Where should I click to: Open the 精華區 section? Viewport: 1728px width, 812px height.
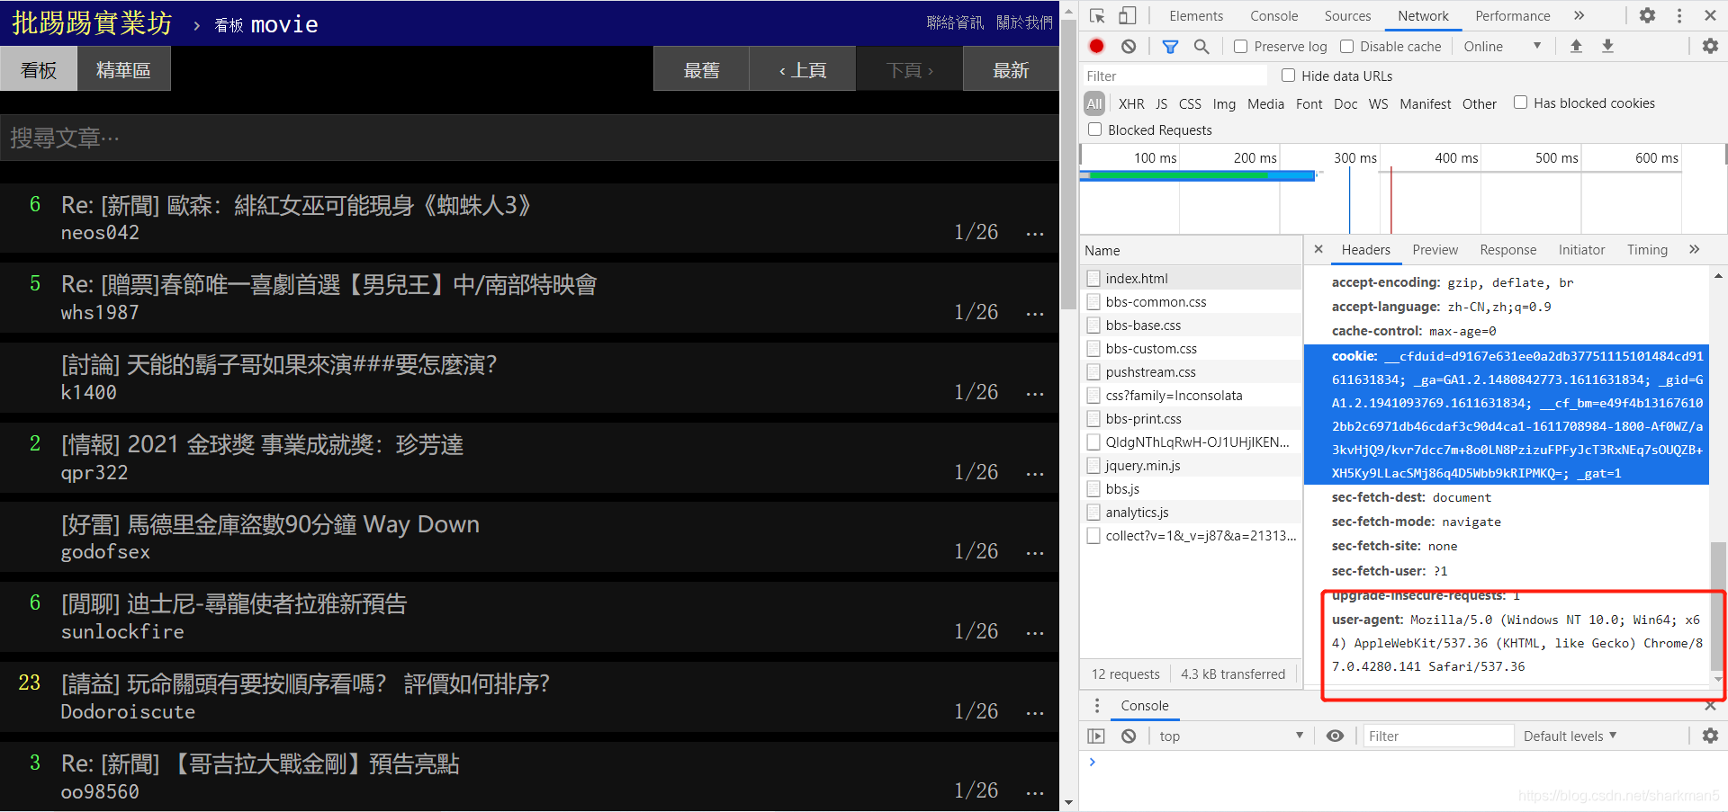123,69
